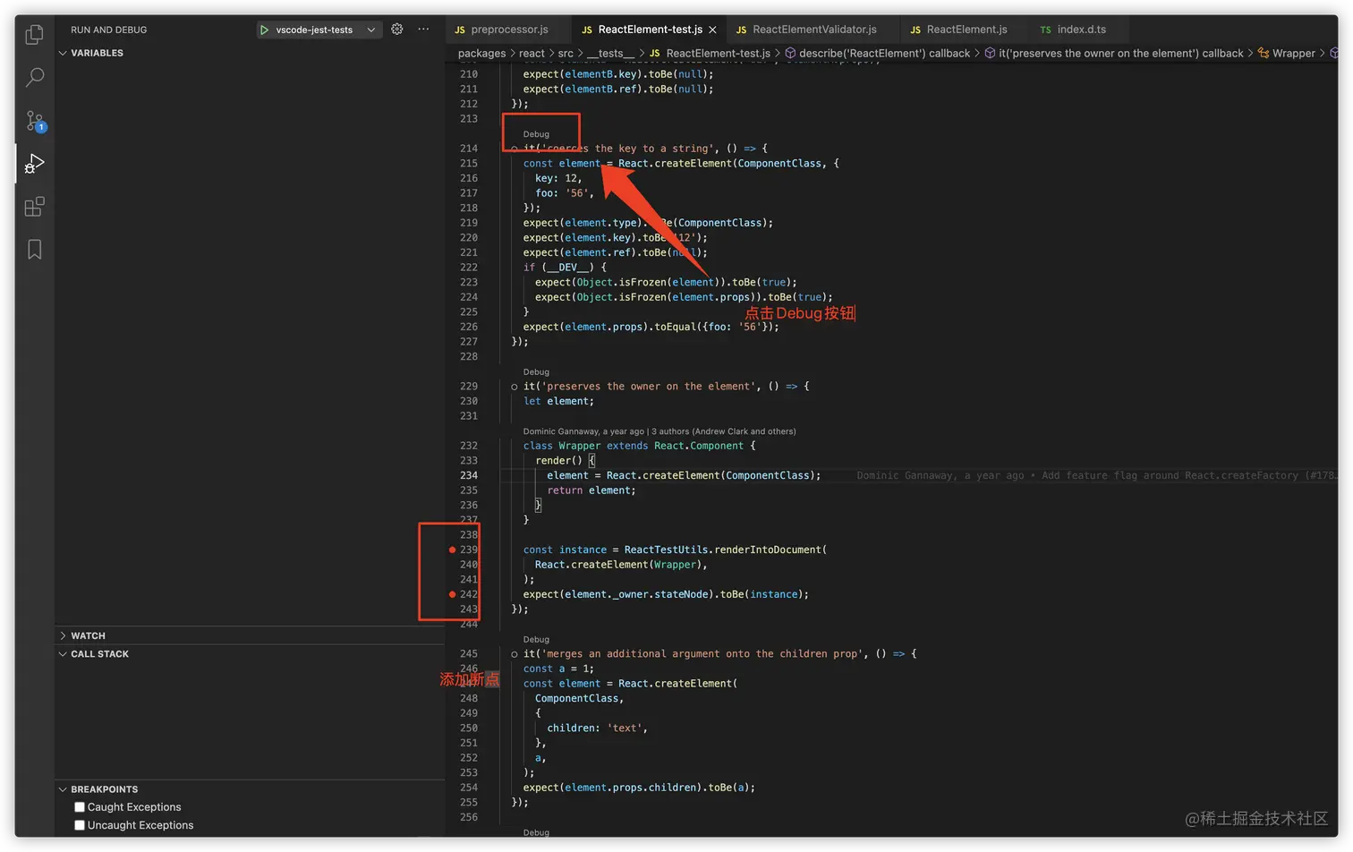Open launch configuration settings via gear icon
1353x852 pixels.
(397, 29)
